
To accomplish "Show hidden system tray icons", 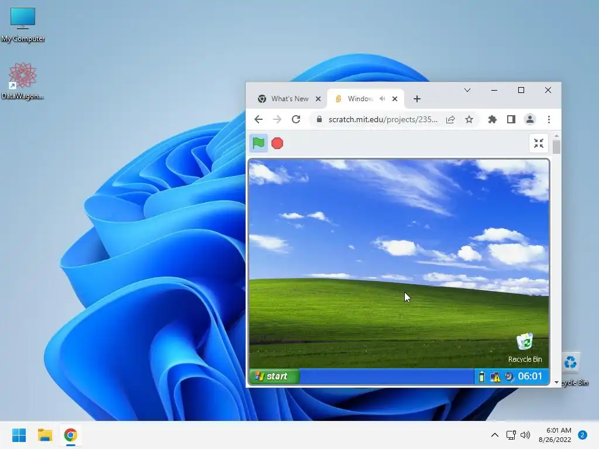I will tap(495, 435).
